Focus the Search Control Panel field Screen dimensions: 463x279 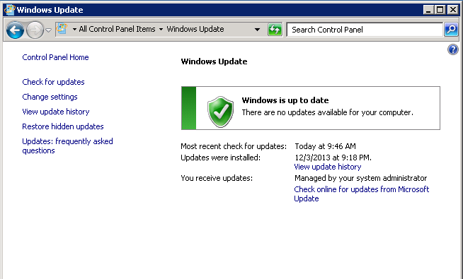365,30
